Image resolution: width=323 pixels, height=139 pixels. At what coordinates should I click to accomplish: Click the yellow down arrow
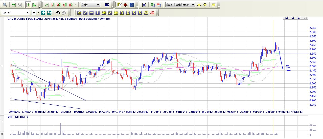pyautogui.click(x=205, y=5)
